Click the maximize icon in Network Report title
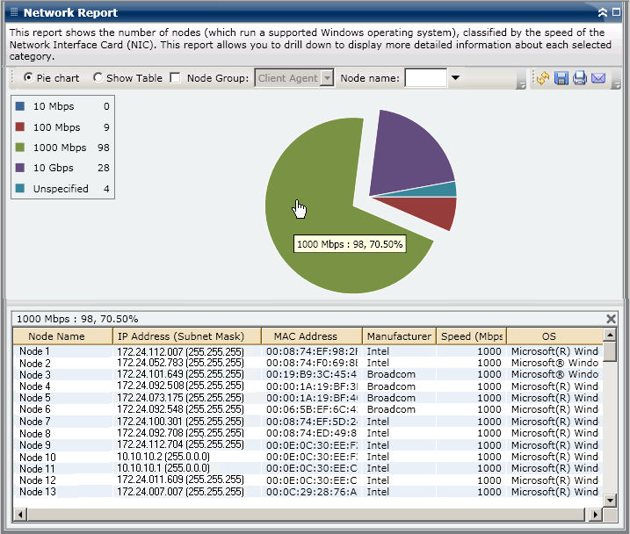Image resolution: width=630 pixels, height=534 pixels. click(x=616, y=13)
